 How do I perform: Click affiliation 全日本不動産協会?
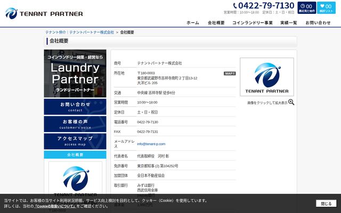tap(151, 176)
